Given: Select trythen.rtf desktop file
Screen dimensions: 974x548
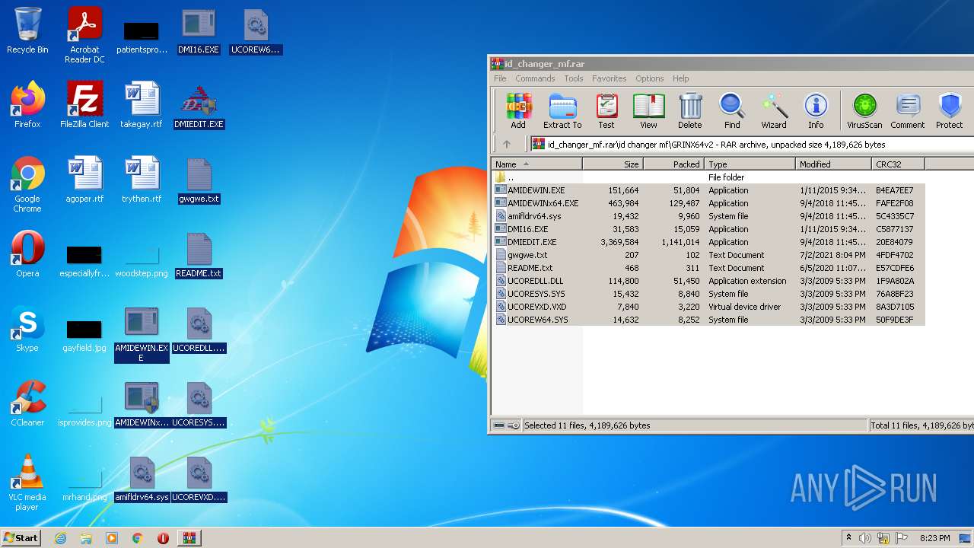Looking at the screenshot, I should click(142, 180).
